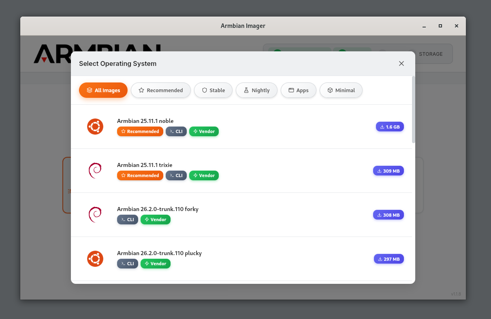
Task: Click Recommended badge on trixie image
Action: click(x=140, y=175)
